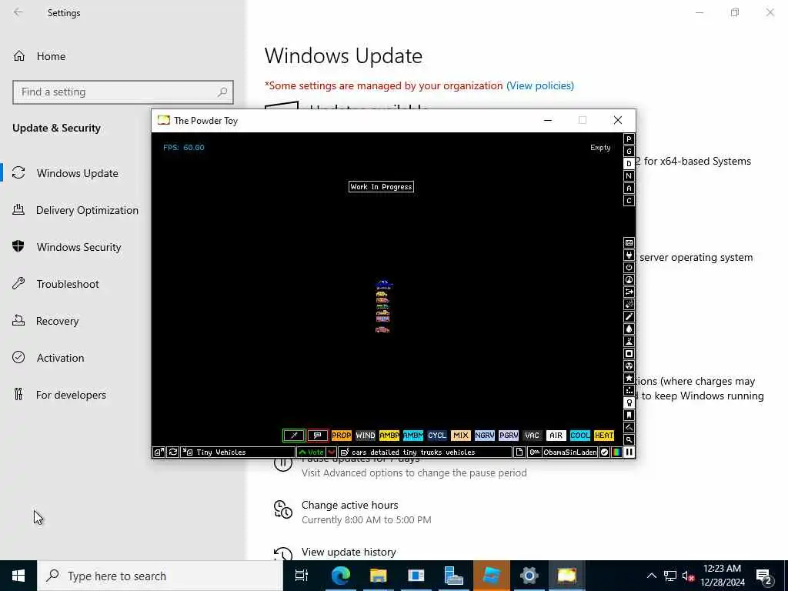The height and width of the screenshot is (591, 788).
Task: Select the AMBP tool
Action: [x=389, y=436]
